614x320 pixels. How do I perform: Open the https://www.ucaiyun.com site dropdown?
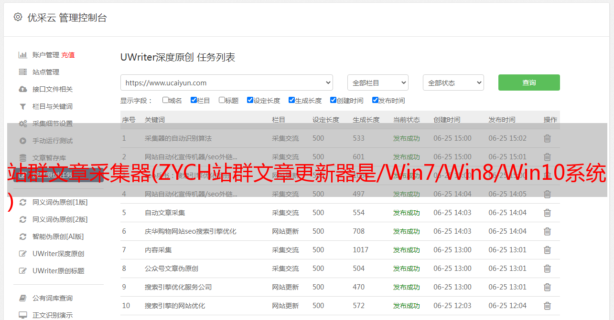point(226,83)
